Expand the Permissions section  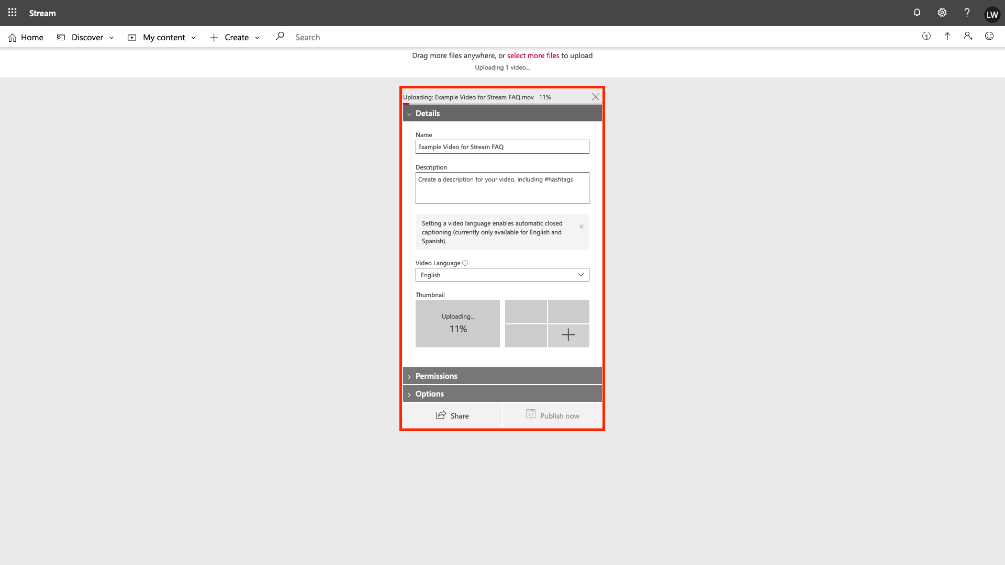[x=502, y=376]
